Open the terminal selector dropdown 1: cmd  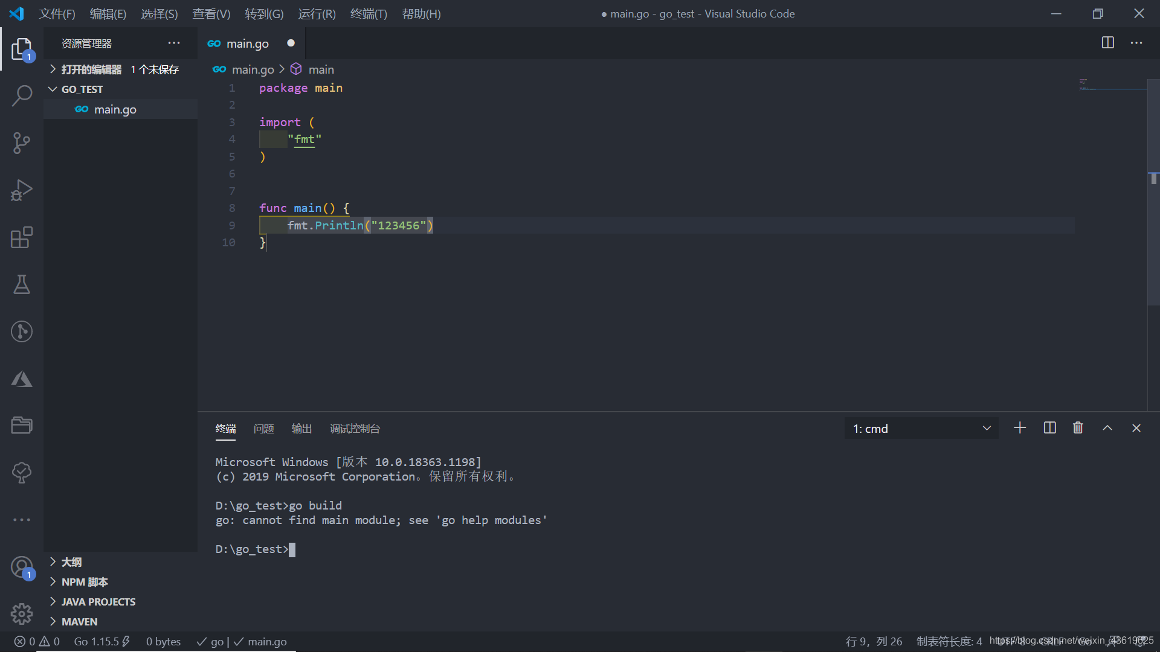921,428
